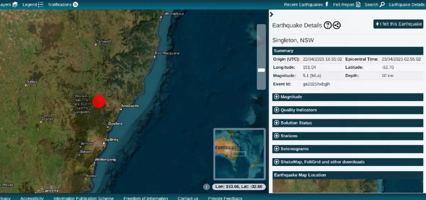The height and width of the screenshot is (200, 426).
Task: Collapse the details panel with the arrow
Action: pos(272,15)
